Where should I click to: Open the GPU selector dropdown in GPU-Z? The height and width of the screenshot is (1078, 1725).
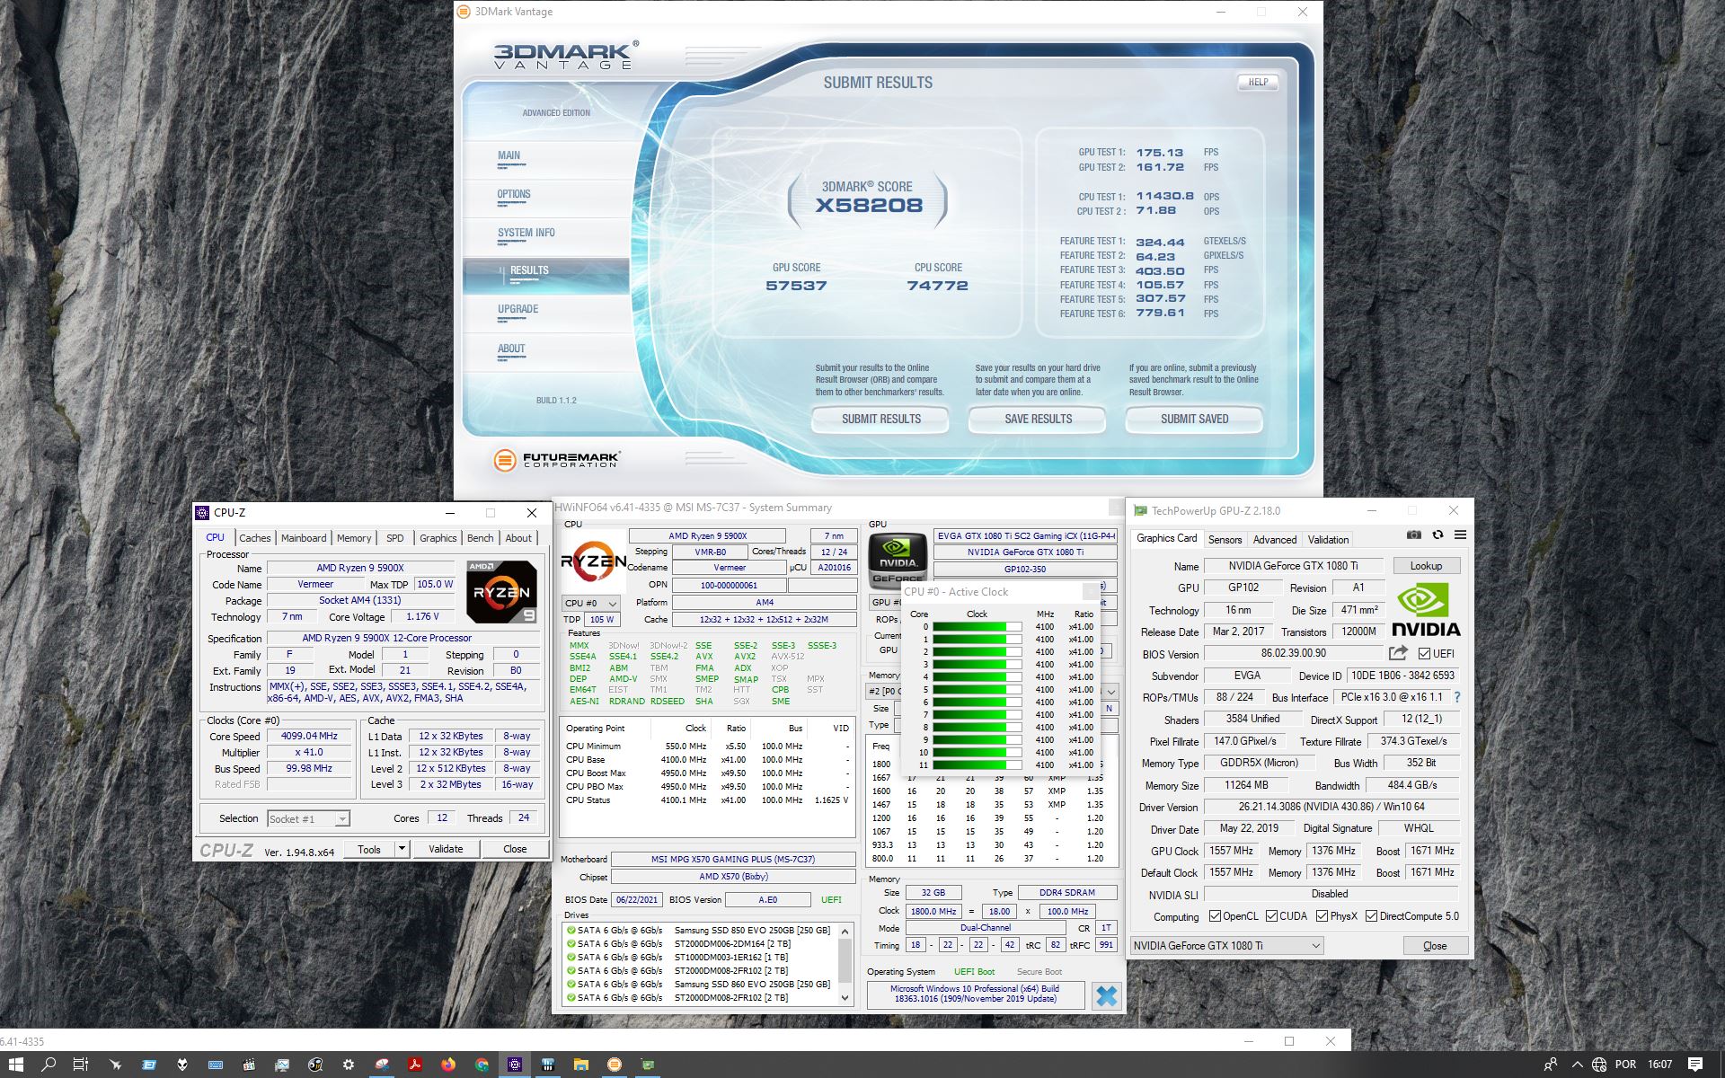tap(1227, 945)
